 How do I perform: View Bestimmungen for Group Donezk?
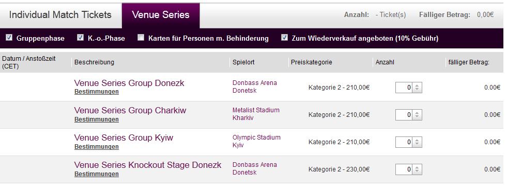96,92
